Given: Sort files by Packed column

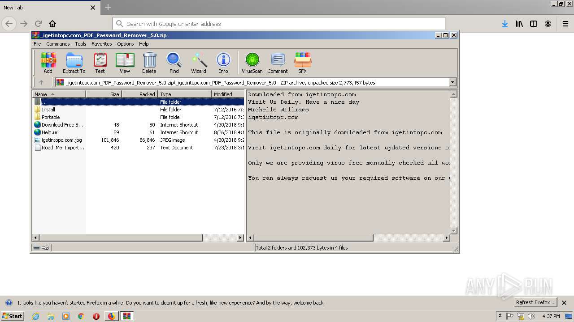Looking at the screenshot, I should click(140, 94).
